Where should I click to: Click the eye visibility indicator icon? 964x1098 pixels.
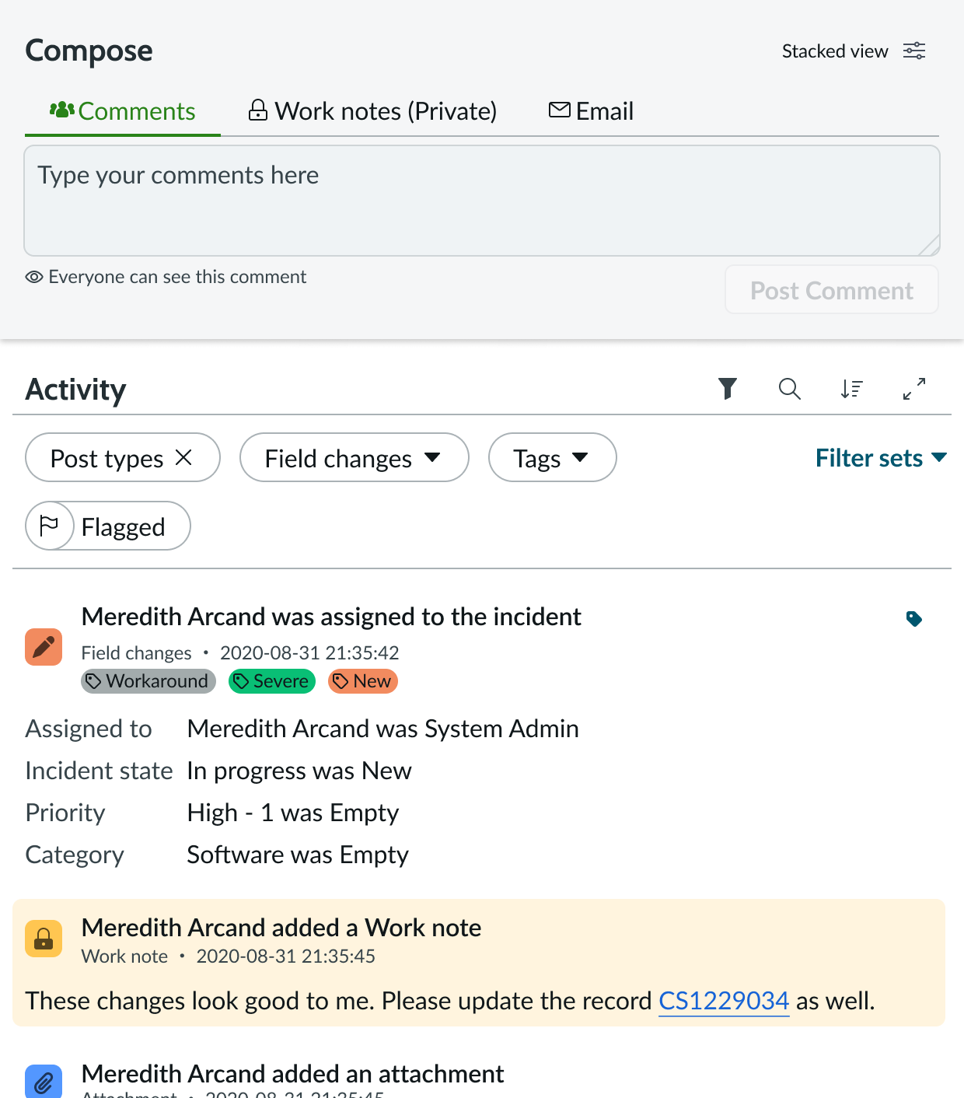click(x=34, y=277)
